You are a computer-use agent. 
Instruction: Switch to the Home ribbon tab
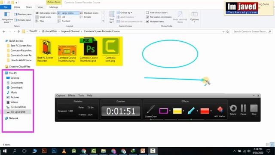tap(17, 7)
